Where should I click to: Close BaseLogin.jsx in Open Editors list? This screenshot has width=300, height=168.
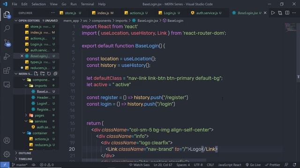click(x=22, y=56)
